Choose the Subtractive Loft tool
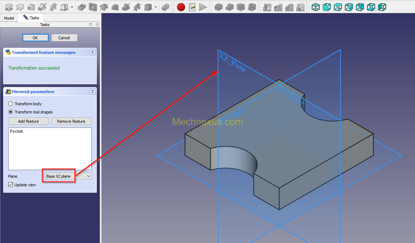Image resolution: width=415 pixels, height=243 pixels. tap(115, 7)
